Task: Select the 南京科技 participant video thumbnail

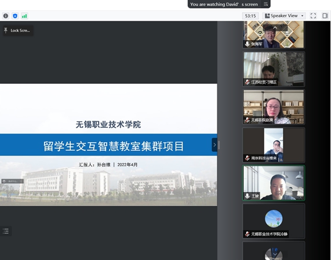Action: 274,145
